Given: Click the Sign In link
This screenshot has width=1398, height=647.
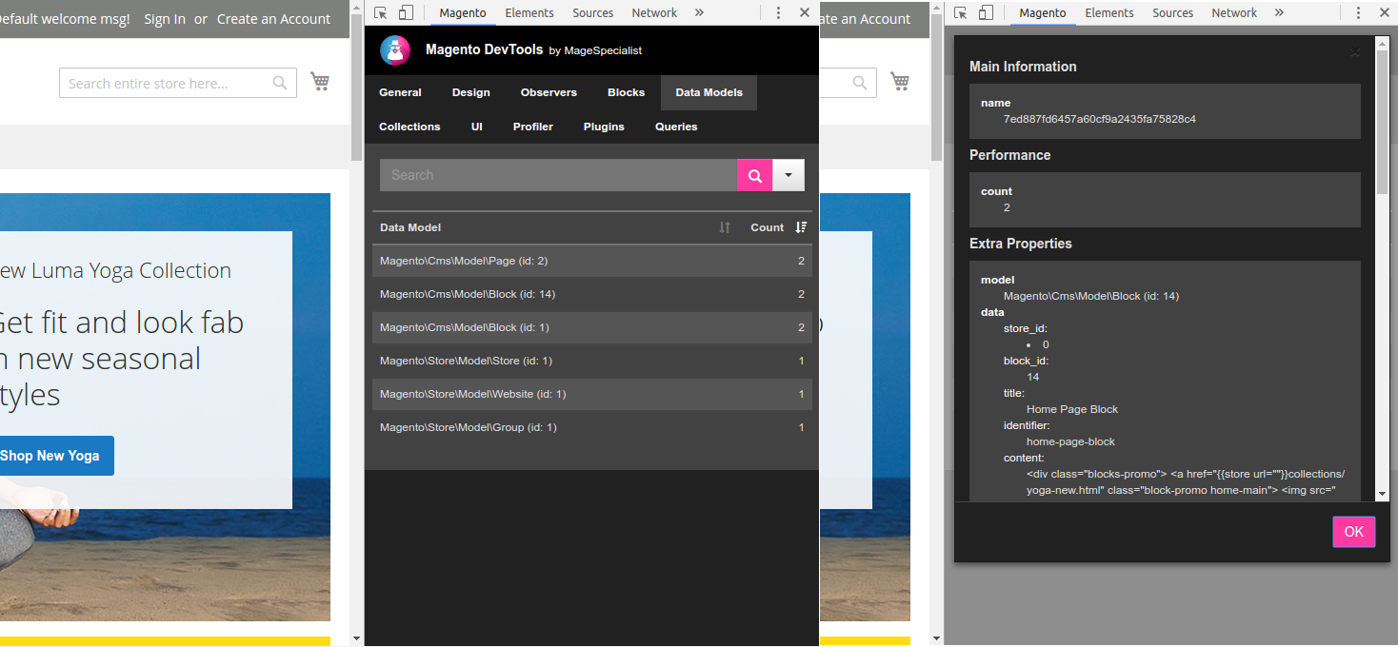Looking at the screenshot, I should (x=165, y=19).
